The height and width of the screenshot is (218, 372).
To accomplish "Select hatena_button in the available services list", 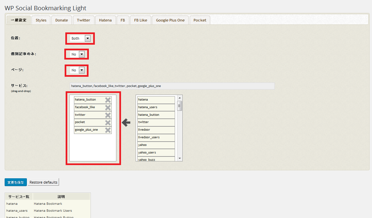I will click(156, 115).
